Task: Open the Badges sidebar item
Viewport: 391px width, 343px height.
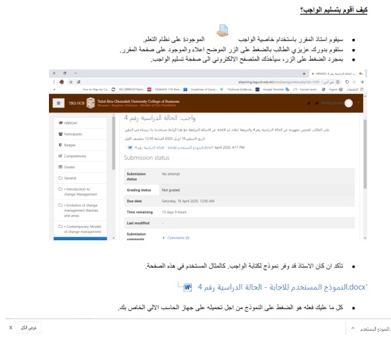Action: (80, 145)
